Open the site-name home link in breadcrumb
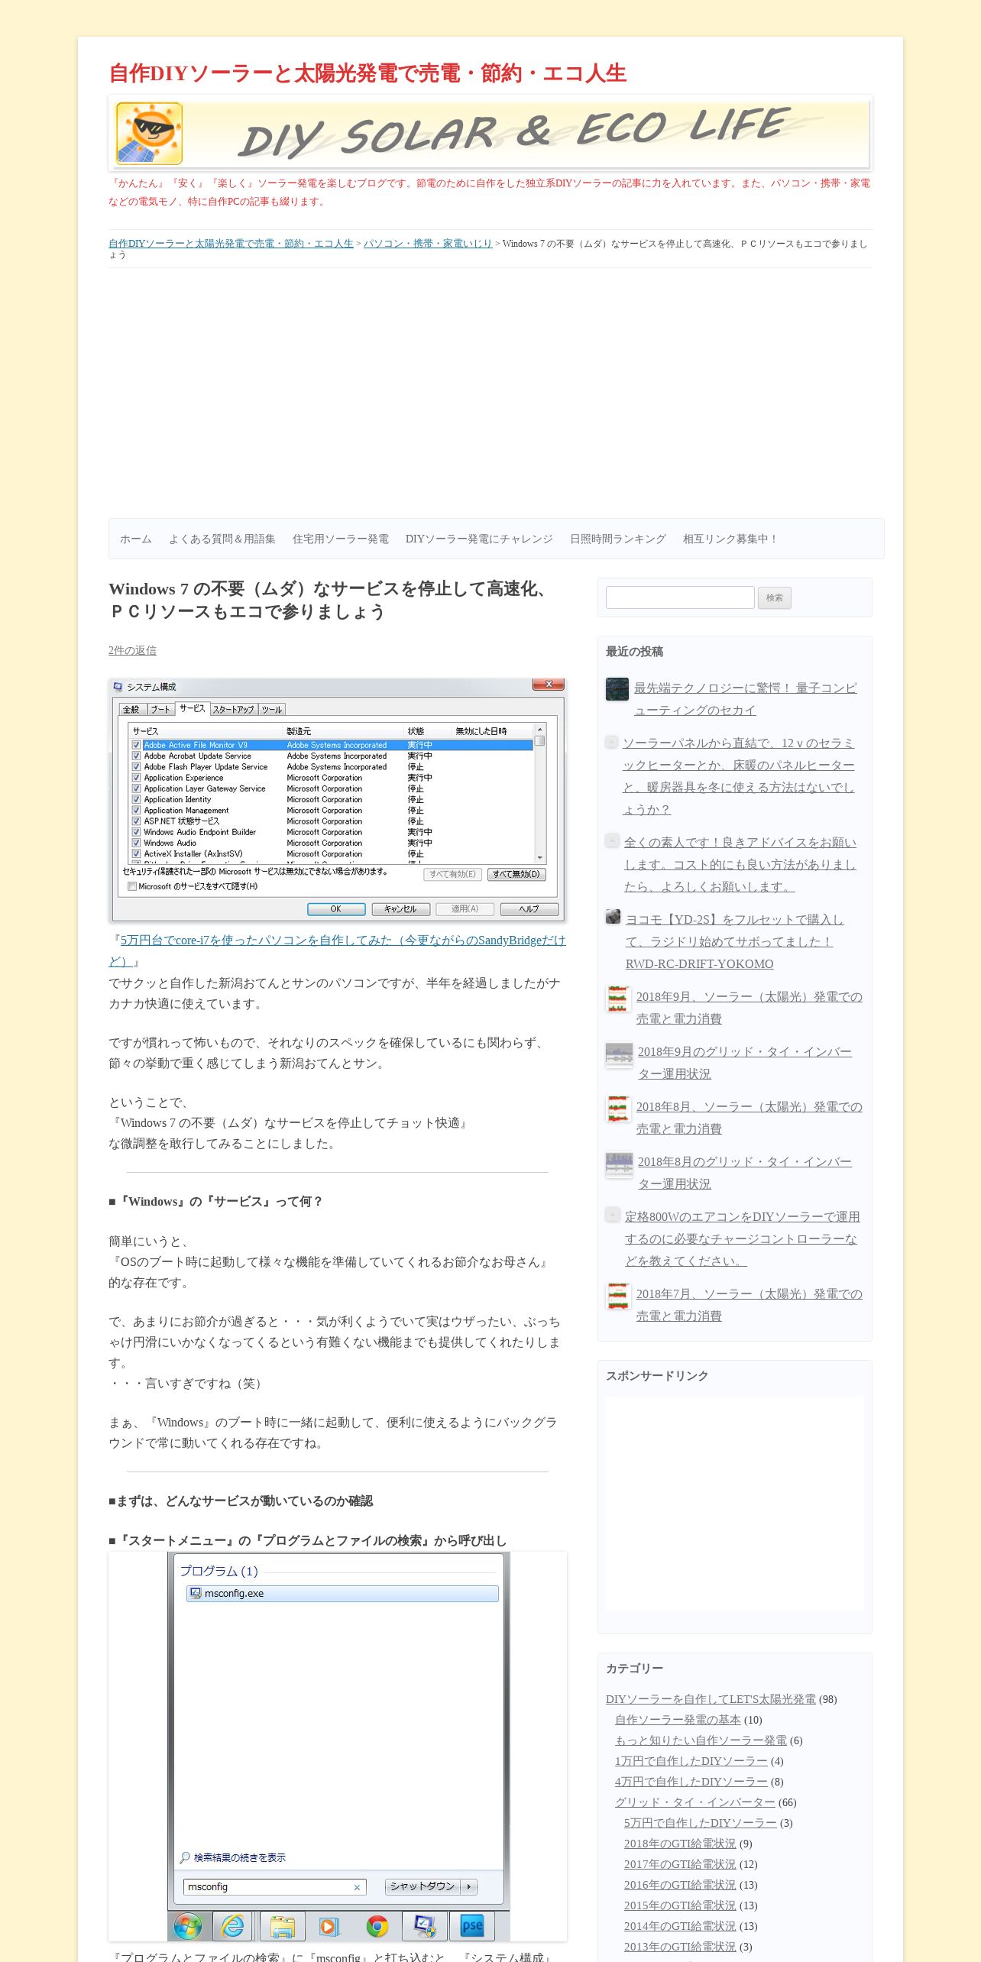 231,244
